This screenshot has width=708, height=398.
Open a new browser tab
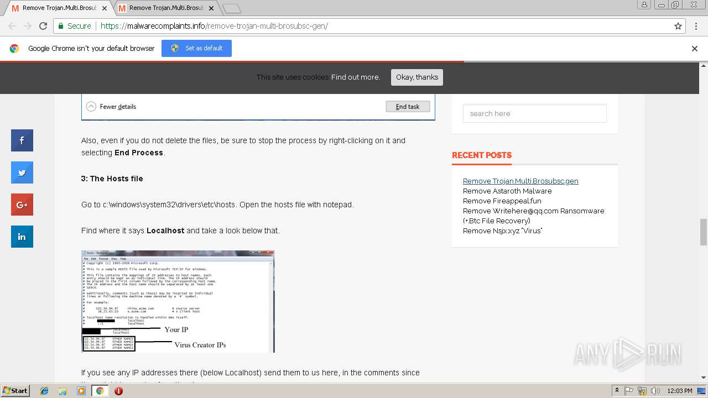coord(231,8)
